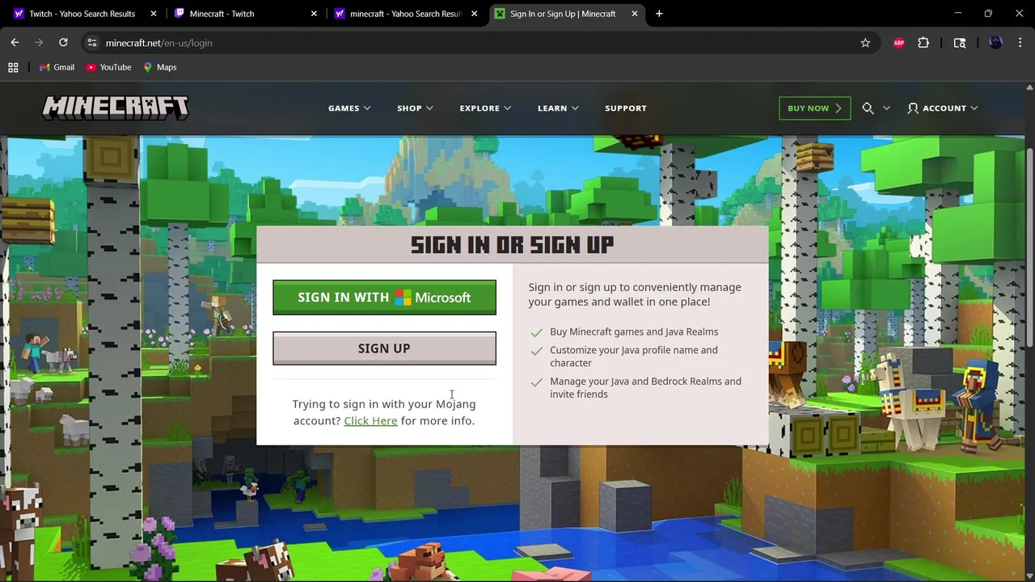Close the Sign In or Sign Up tab

click(x=635, y=14)
